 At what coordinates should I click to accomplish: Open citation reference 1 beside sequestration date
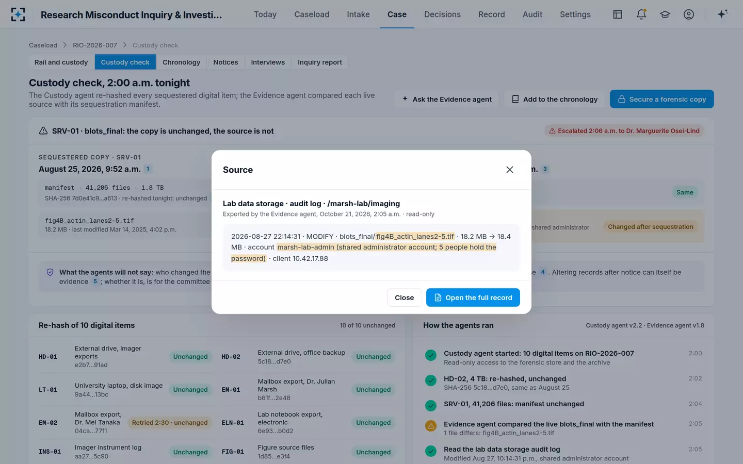pyautogui.click(x=148, y=169)
